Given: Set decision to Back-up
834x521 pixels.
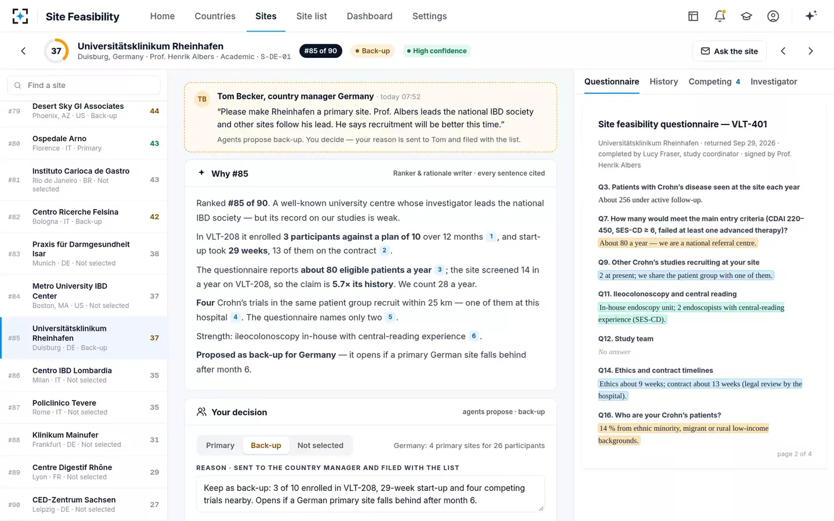Looking at the screenshot, I should click(x=266, y=445).
